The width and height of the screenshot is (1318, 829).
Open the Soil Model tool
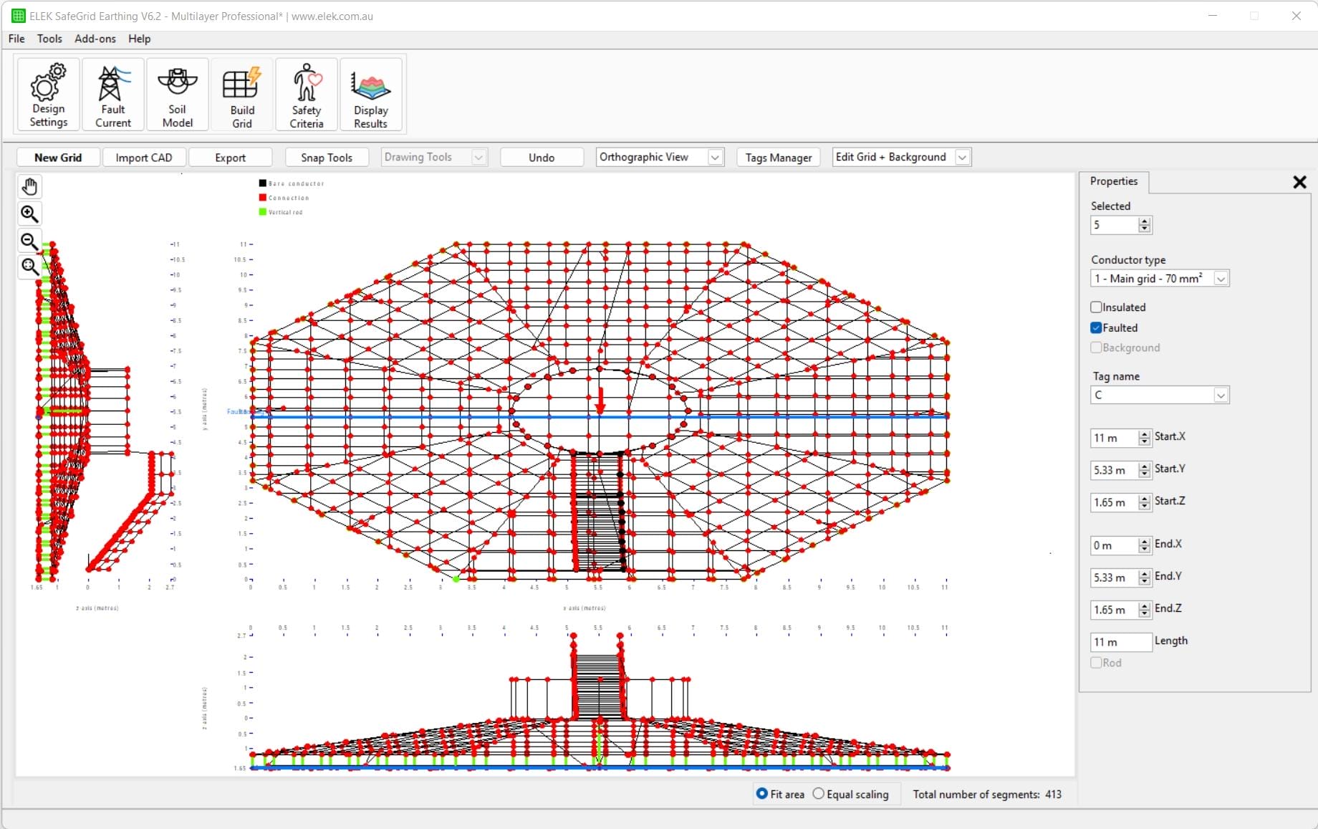(177, 95)
